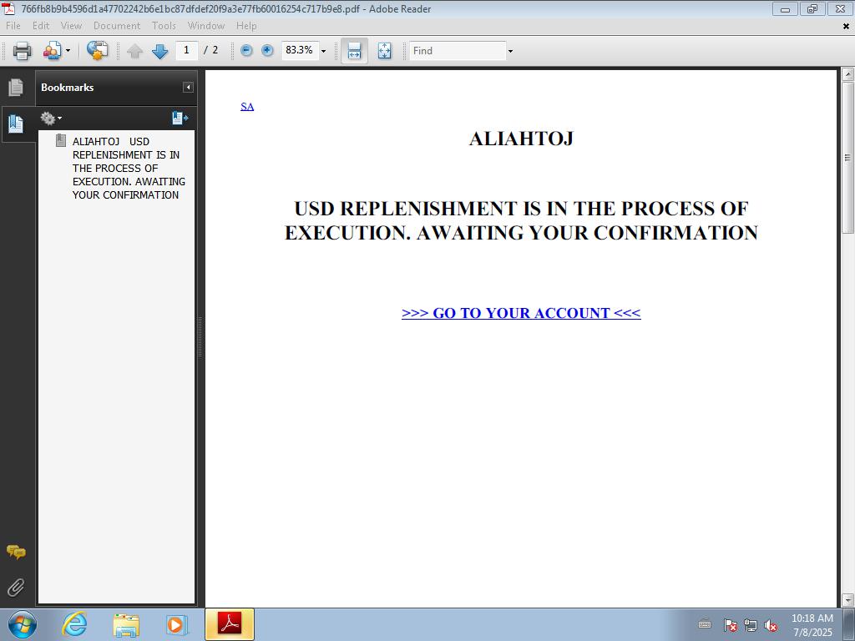Viewport: 855px width, 641px height.
Task: Click the GO TO YOUR ACCOUNT link
Action: pyautogui.click(x=521, y=313)
